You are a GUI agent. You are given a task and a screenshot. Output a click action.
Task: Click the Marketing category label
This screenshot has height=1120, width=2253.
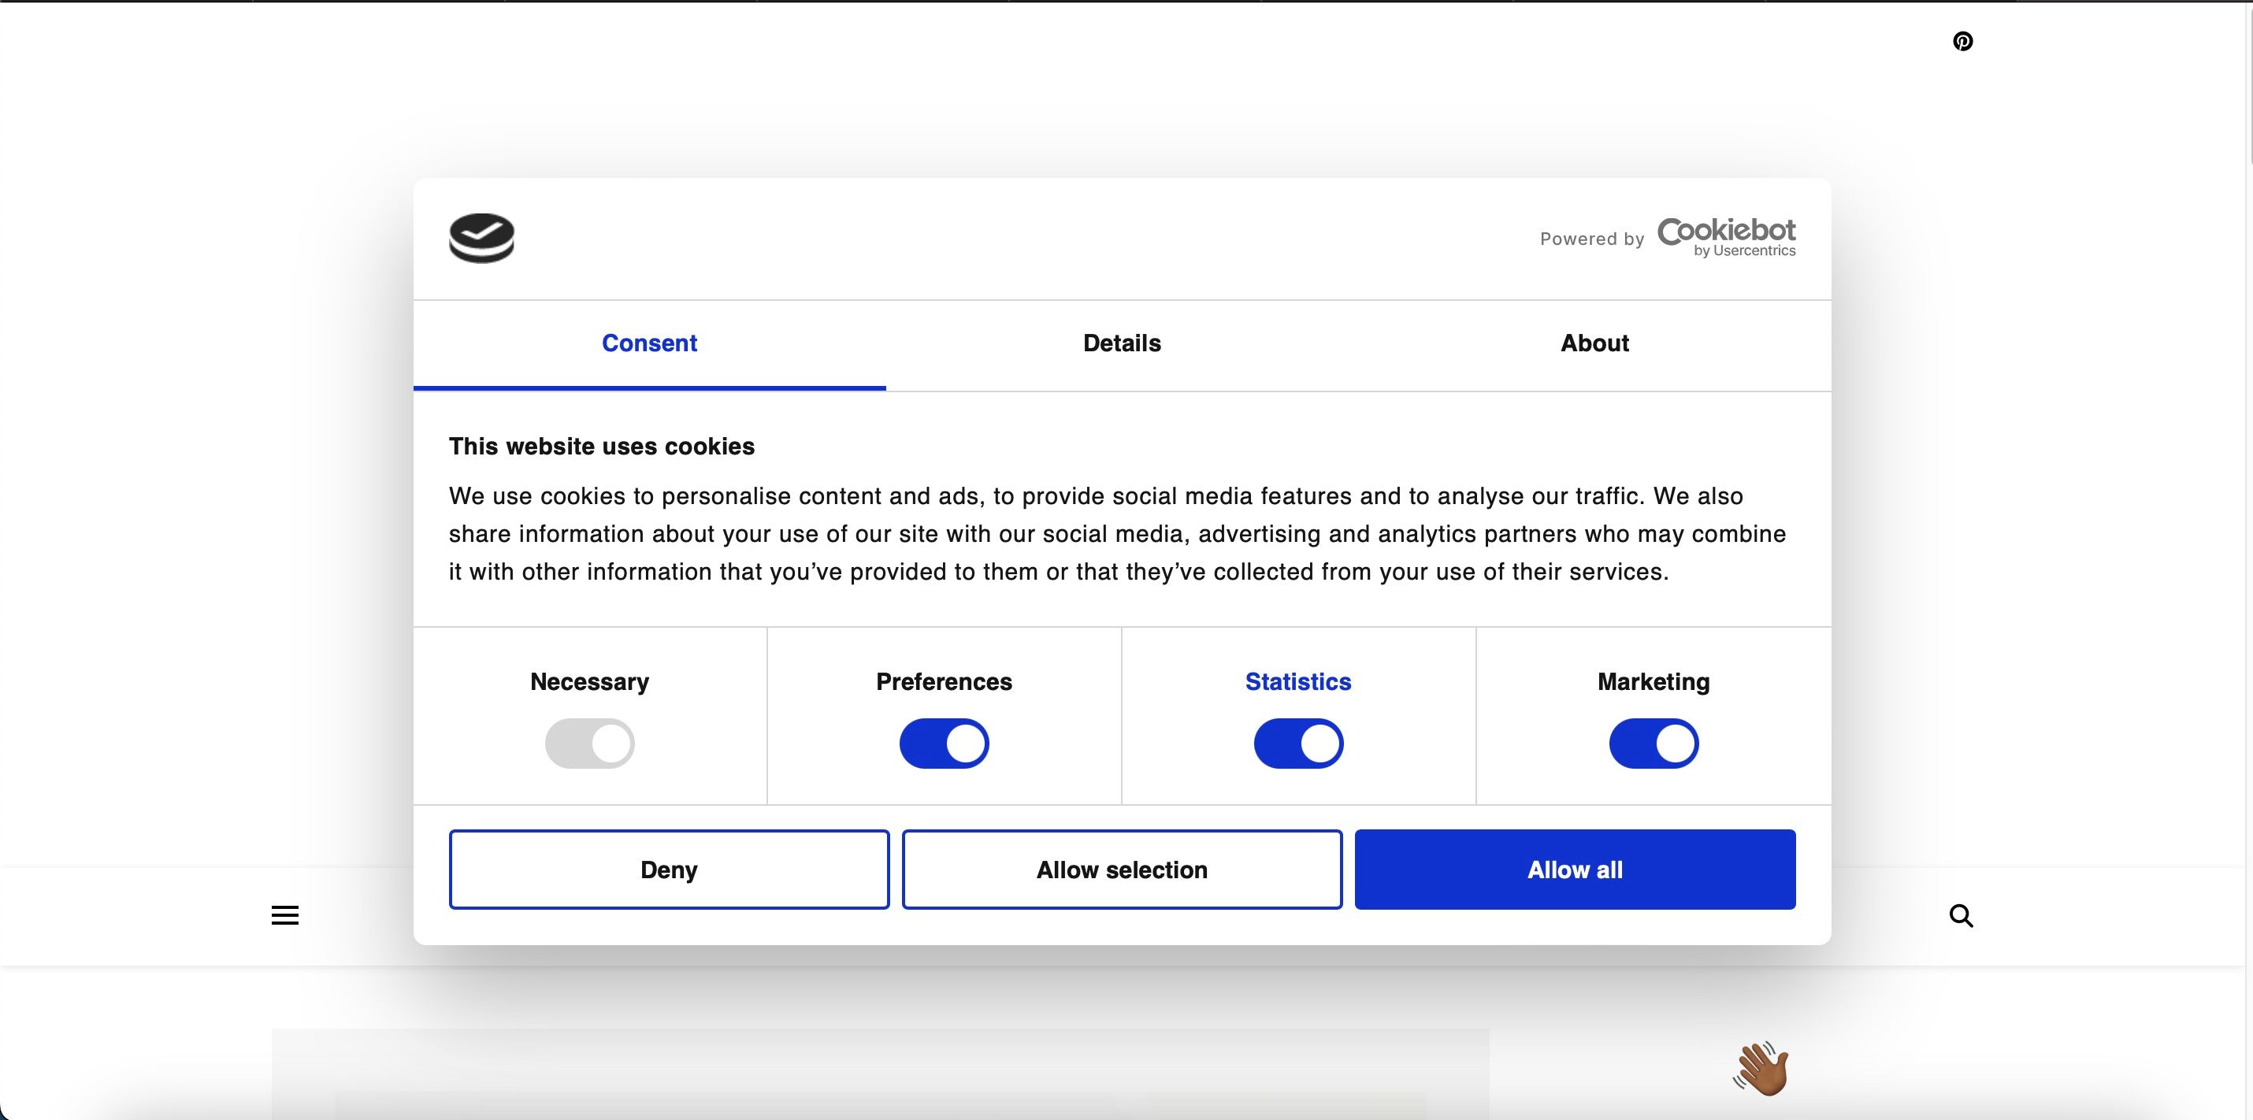click(x=1653, y=682)
